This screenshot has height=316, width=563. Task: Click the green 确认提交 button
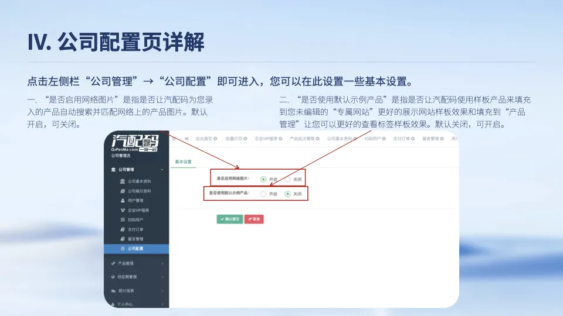[230, 219]
